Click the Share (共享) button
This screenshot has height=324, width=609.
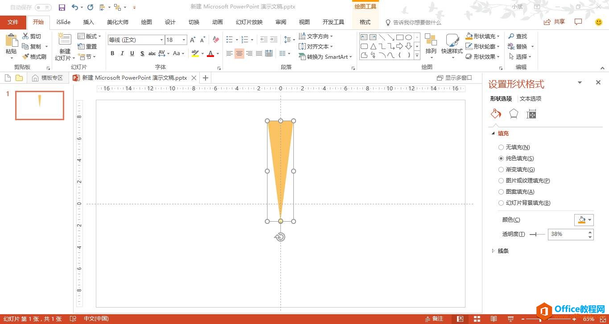[x=555, y=22]
